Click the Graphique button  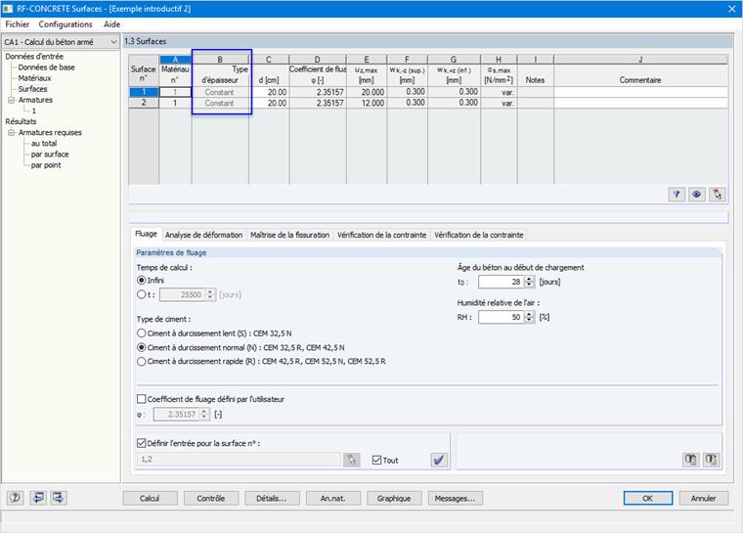[394, 498]
